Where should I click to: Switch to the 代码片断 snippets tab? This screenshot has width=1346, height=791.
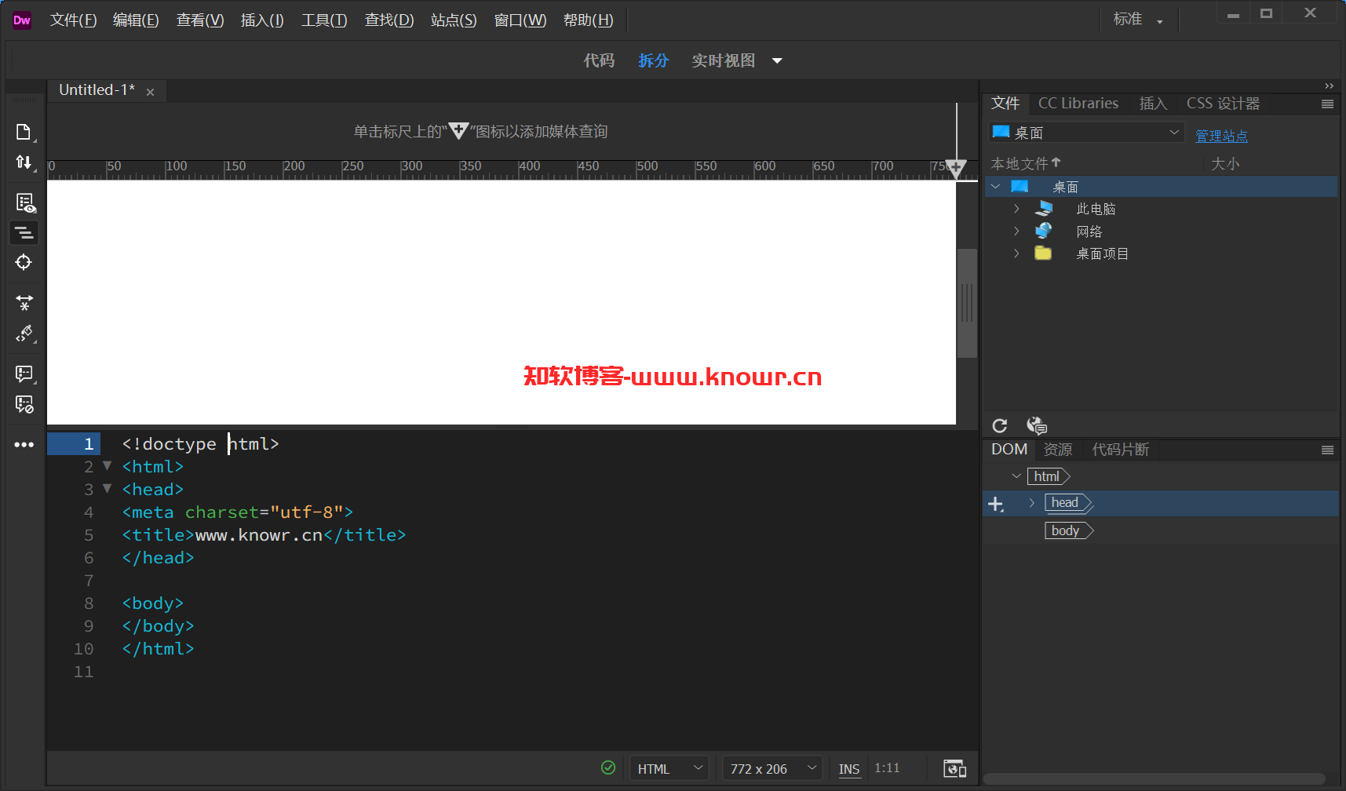point(1120,450)
